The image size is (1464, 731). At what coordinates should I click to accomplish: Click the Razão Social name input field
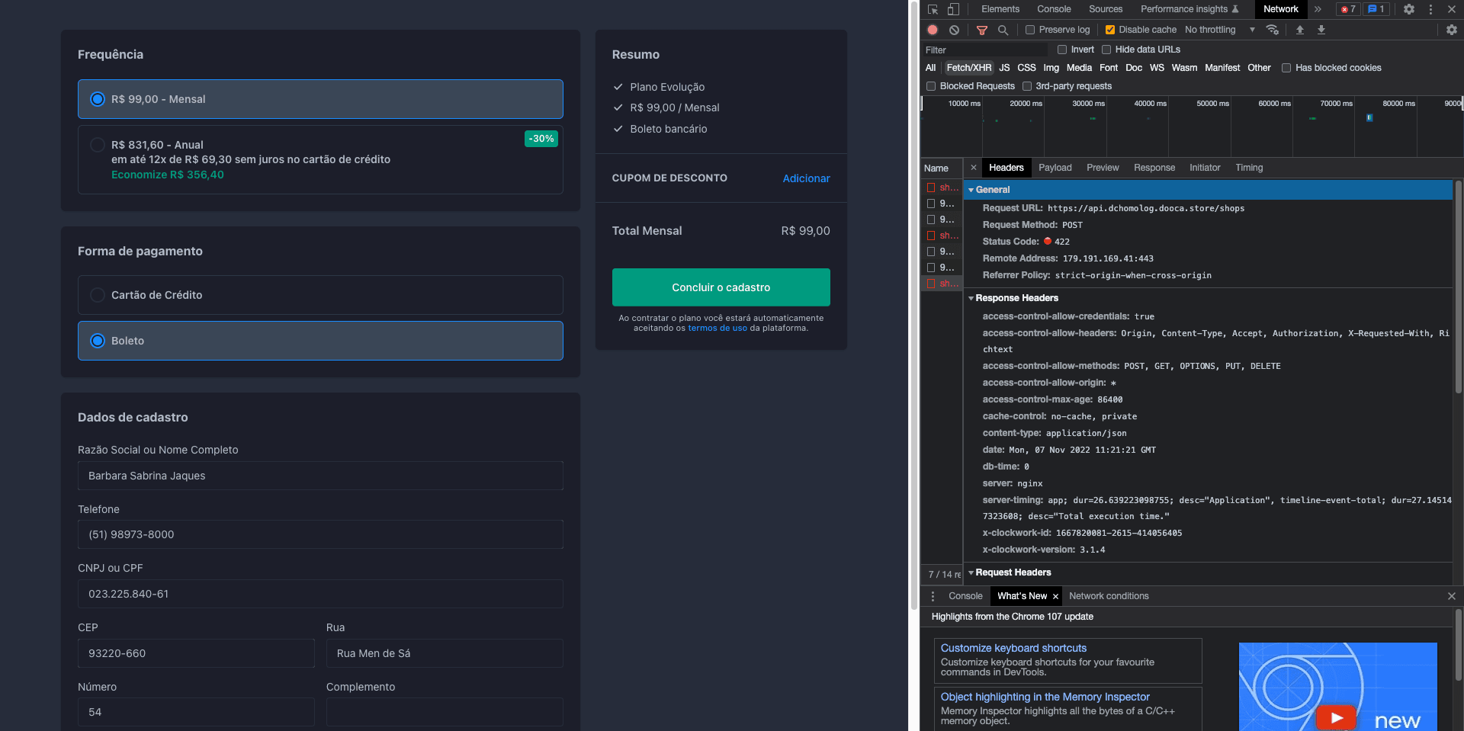(320, 476)
